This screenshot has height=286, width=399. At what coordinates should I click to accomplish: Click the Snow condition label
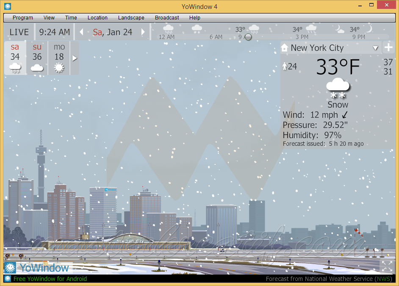click(x=338, y=105)
